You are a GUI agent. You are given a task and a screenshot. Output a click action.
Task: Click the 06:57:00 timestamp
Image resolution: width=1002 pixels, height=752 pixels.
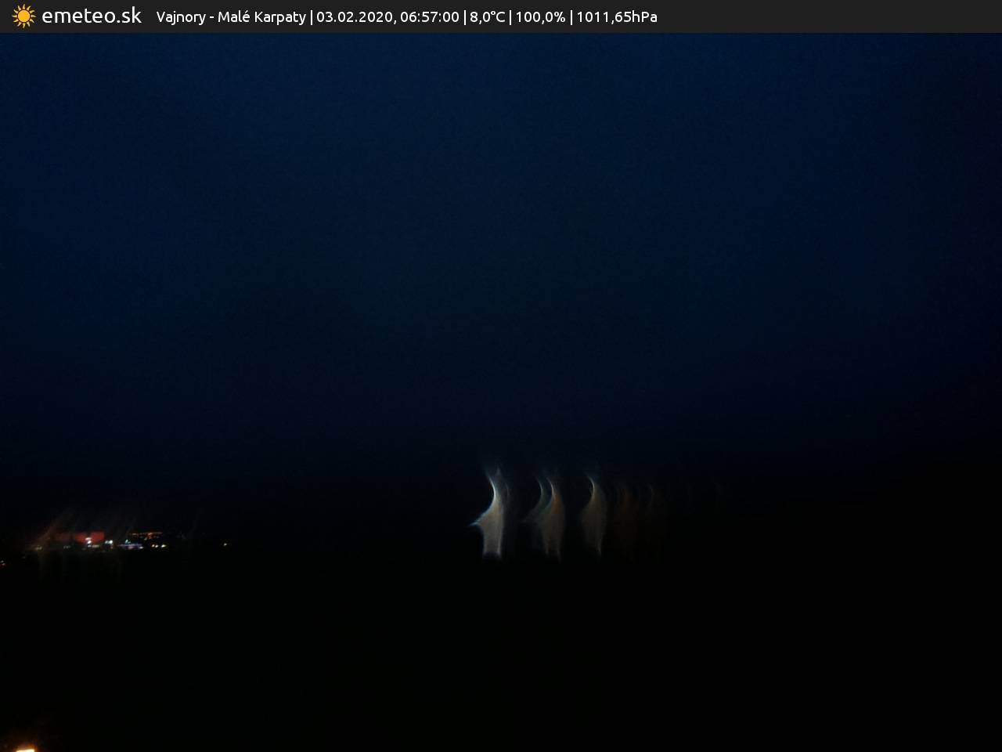[429, 17]
